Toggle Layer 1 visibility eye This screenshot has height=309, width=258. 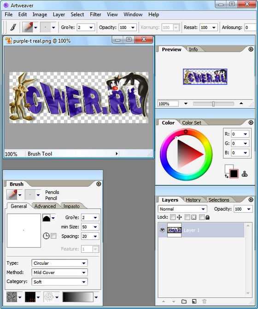[x=162, y=230]
